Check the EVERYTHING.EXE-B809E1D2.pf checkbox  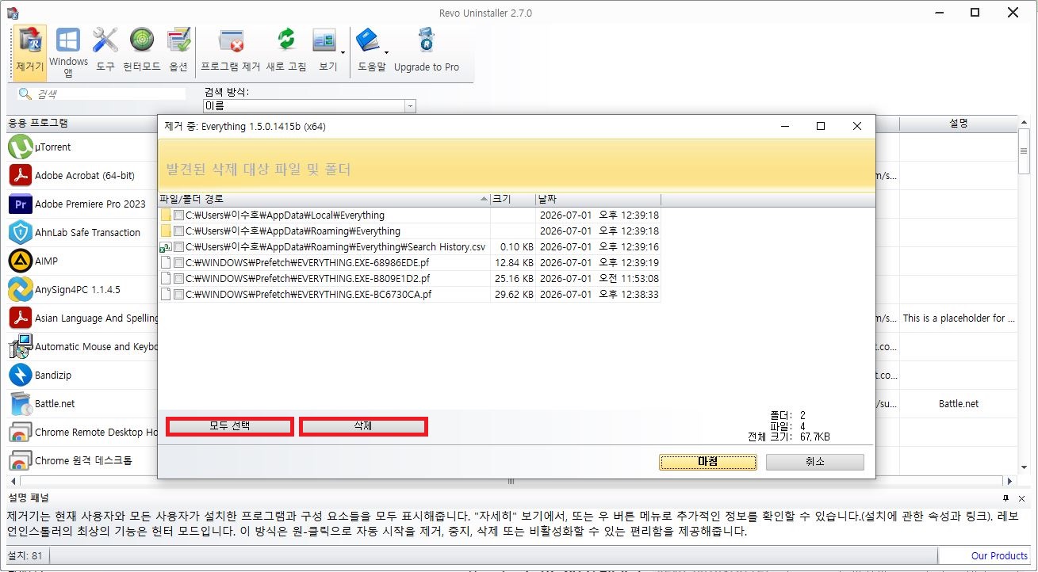(x=178, y=279)
